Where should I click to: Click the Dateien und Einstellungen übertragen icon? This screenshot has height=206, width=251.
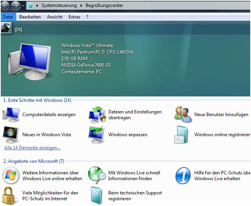pos(97,115)
